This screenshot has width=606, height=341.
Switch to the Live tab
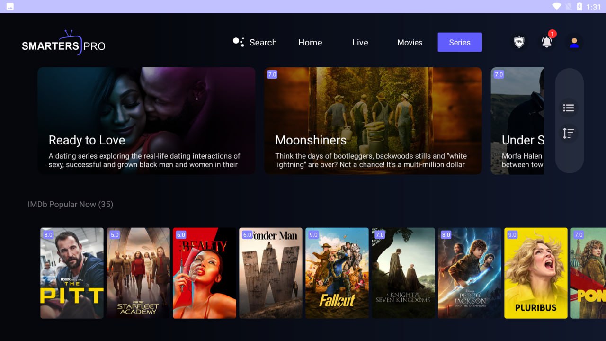[360, 42]
